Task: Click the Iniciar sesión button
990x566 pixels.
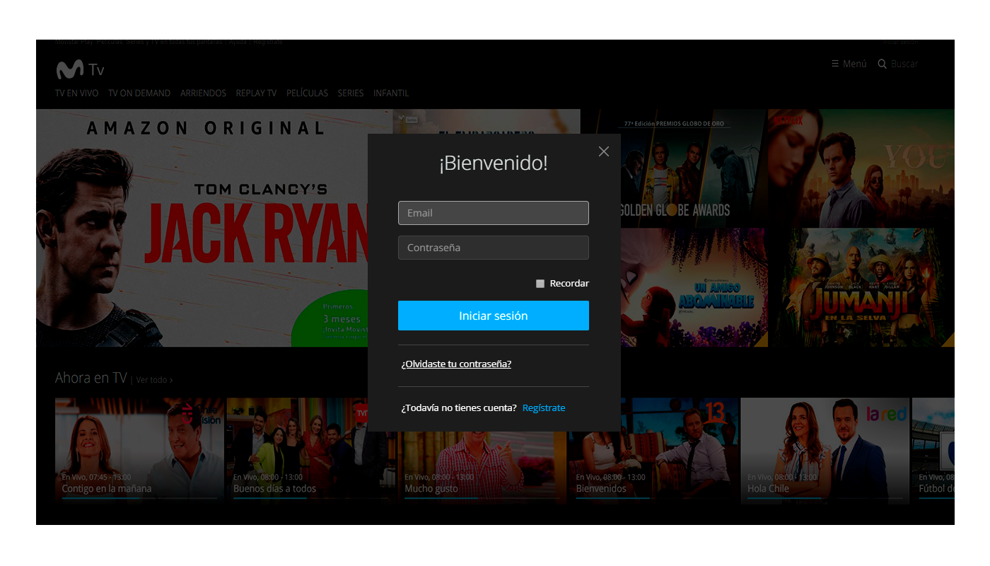Action: [494, 316]
